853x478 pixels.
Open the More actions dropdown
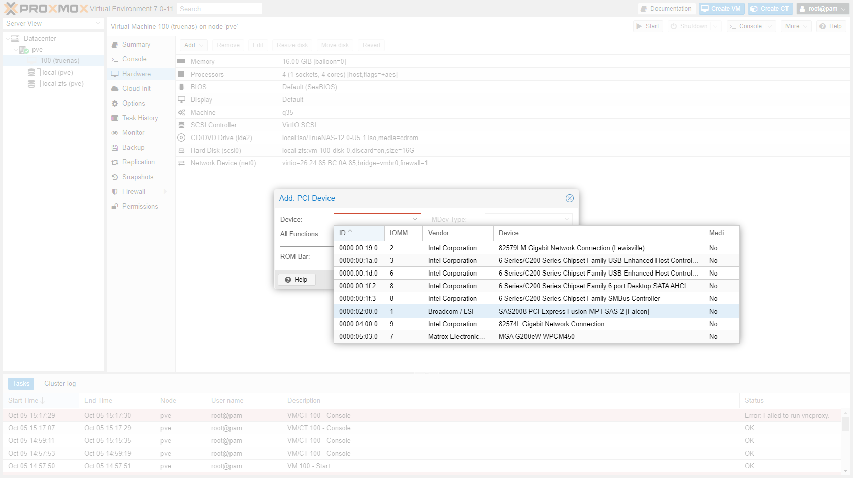(x=796, y=26)
